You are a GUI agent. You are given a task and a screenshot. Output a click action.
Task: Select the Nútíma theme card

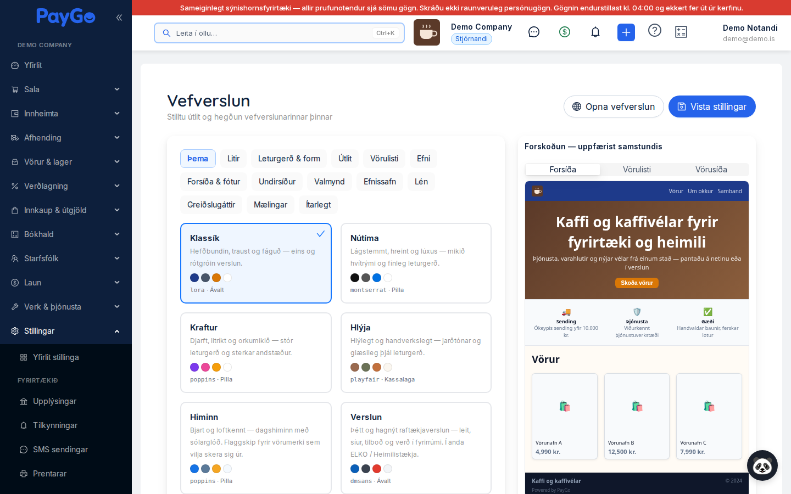[416, 263]
